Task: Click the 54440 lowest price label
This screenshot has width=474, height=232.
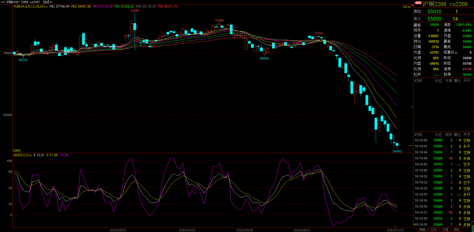Action: (x=397, y=151)
